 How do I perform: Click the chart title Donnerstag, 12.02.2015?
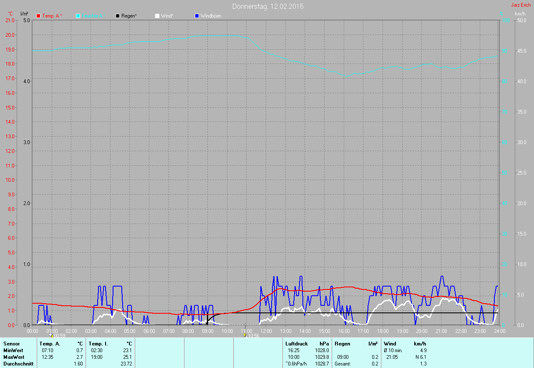pos(268,6)
